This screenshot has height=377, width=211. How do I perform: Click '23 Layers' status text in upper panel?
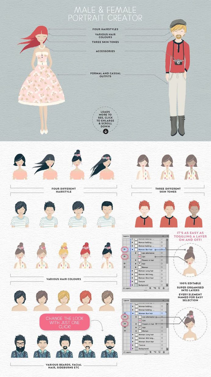click(x=127, y=288)
